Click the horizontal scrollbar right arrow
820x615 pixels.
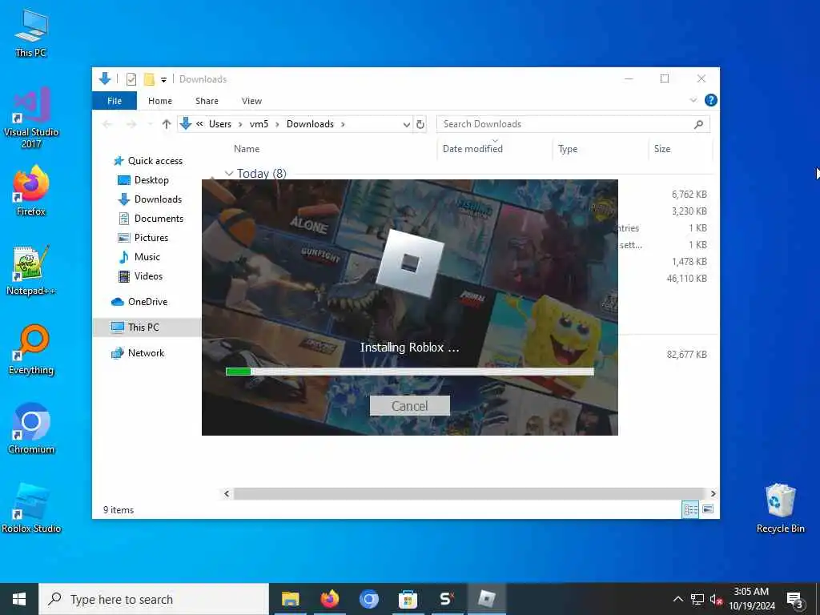713,493
